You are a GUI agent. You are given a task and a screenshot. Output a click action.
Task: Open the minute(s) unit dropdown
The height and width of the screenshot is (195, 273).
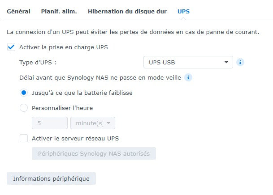click(x=92, y=123)
